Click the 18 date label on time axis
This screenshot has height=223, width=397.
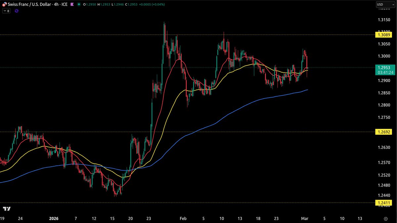point(258,218)
